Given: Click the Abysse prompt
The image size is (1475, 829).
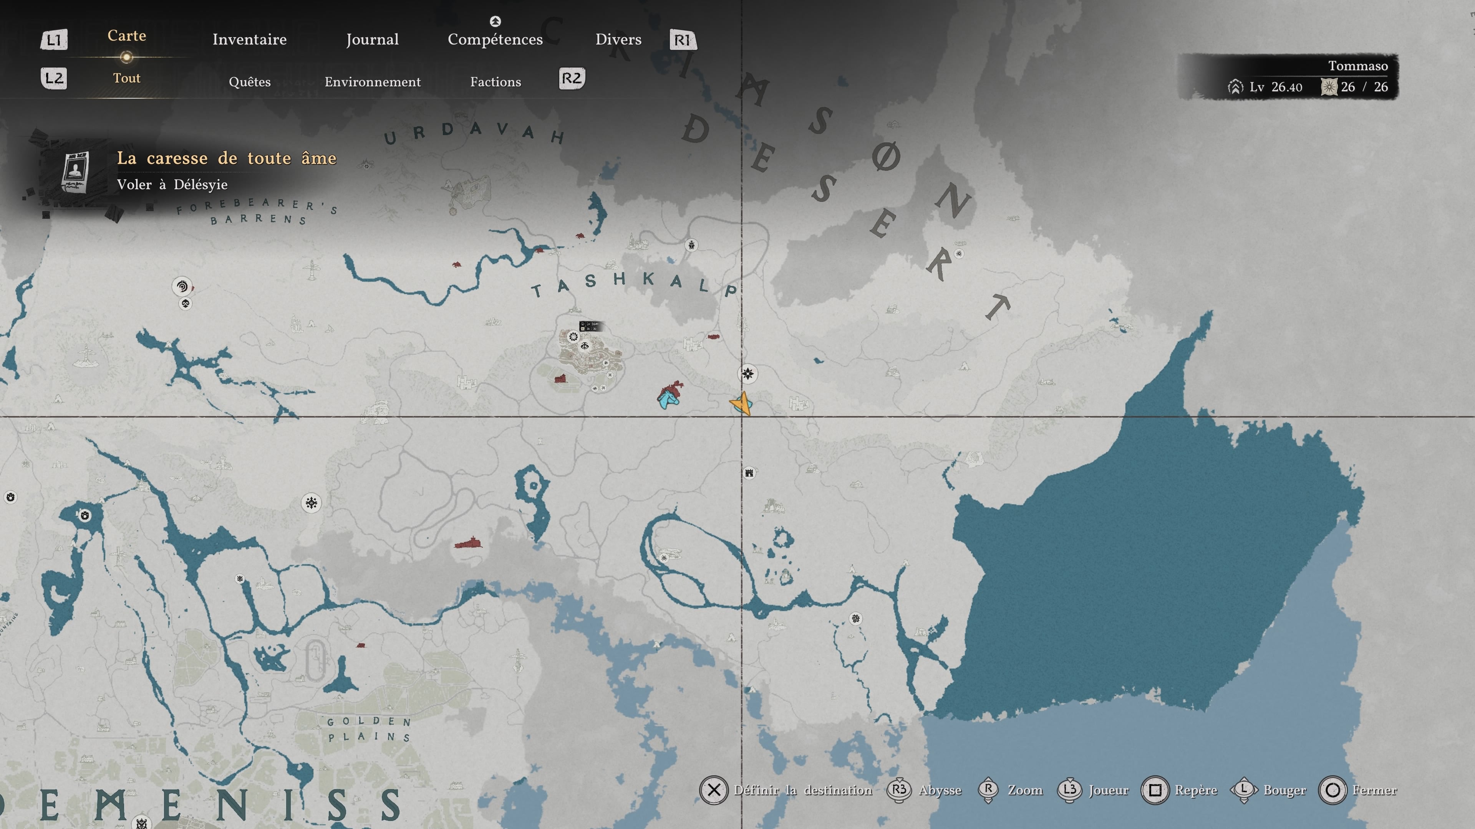Looking at the screenshot, I should (x=940, y=790).
